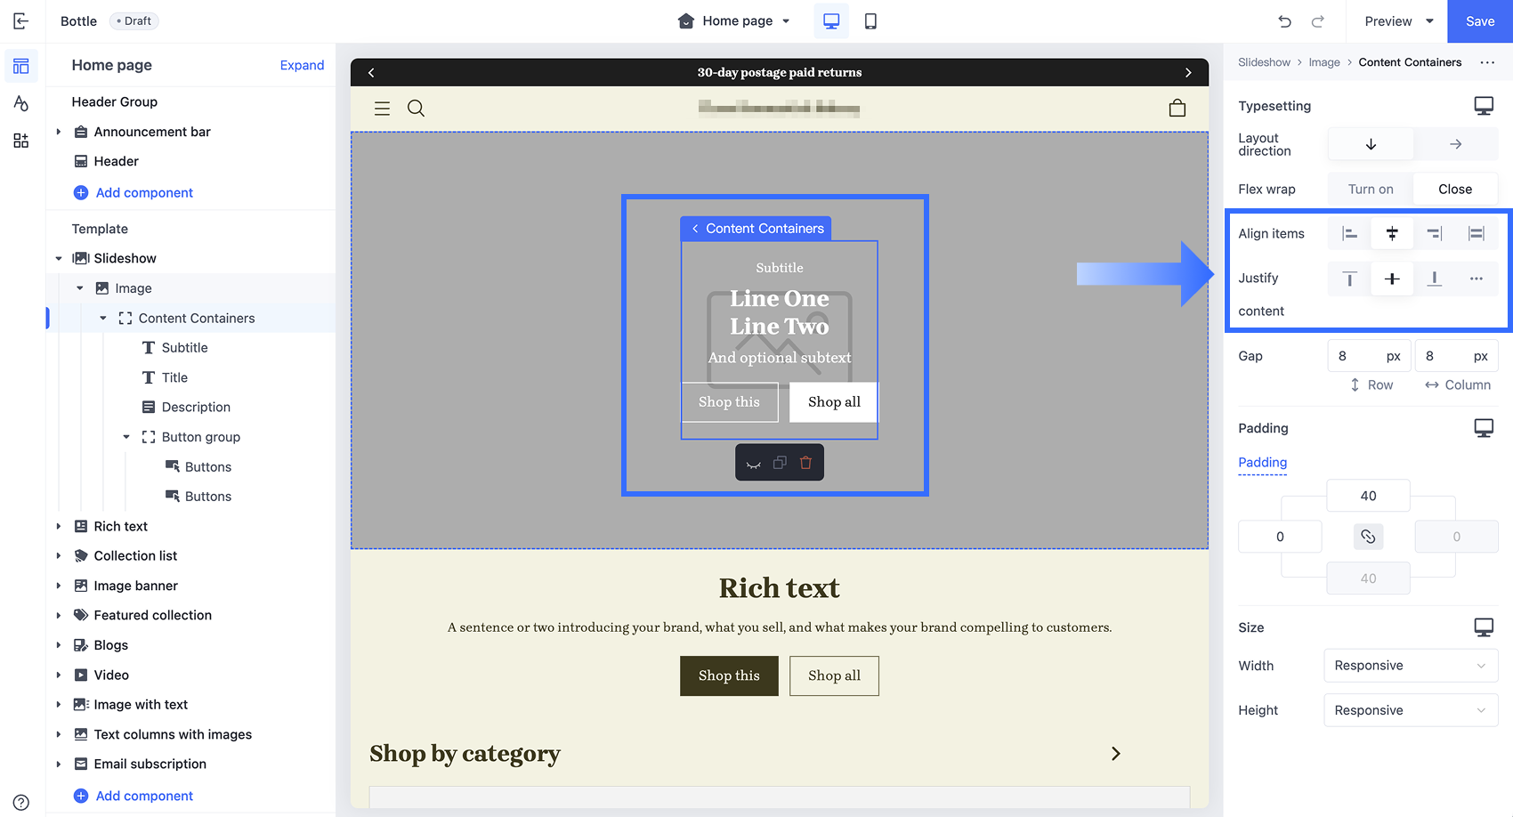The width and height of the screenshot is (1513, 817).
Task: Open the help icon in sidebar
Action: click(x=21, y=802)
